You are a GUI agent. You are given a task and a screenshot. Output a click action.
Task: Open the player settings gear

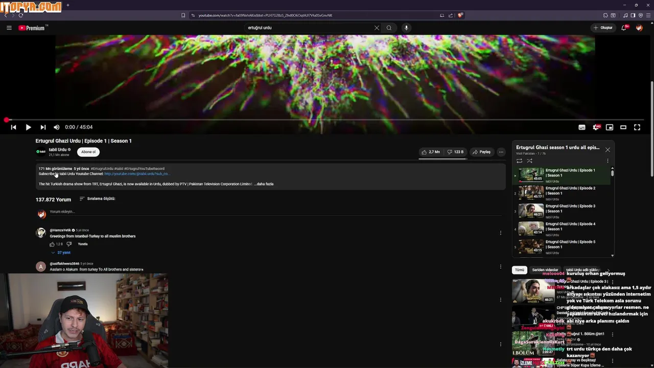click(596, 127)
